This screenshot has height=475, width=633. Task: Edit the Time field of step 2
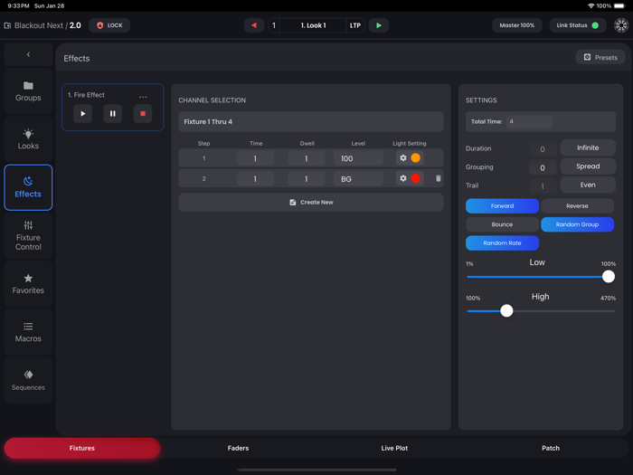coord(255,178)
